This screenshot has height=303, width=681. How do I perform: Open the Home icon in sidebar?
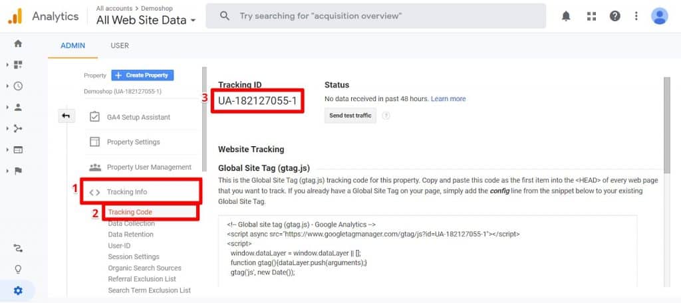click(x=18, y=43)
